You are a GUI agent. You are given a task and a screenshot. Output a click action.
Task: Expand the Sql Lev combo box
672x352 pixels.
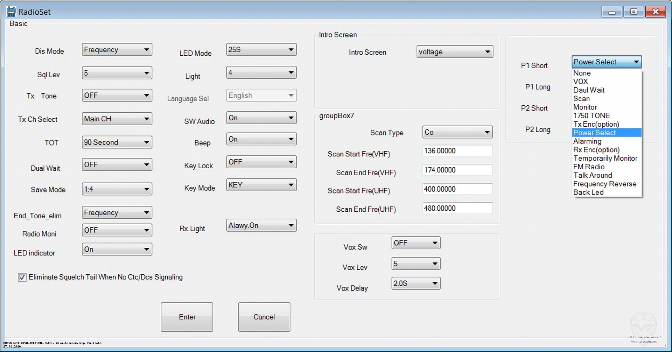point(117,73)
